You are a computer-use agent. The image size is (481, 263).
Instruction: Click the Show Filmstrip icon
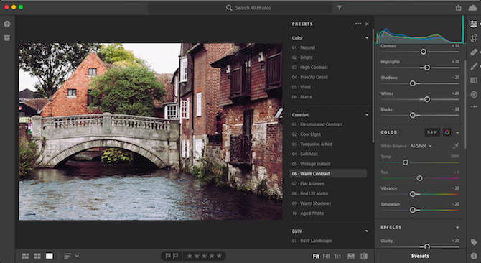[351, 256]
